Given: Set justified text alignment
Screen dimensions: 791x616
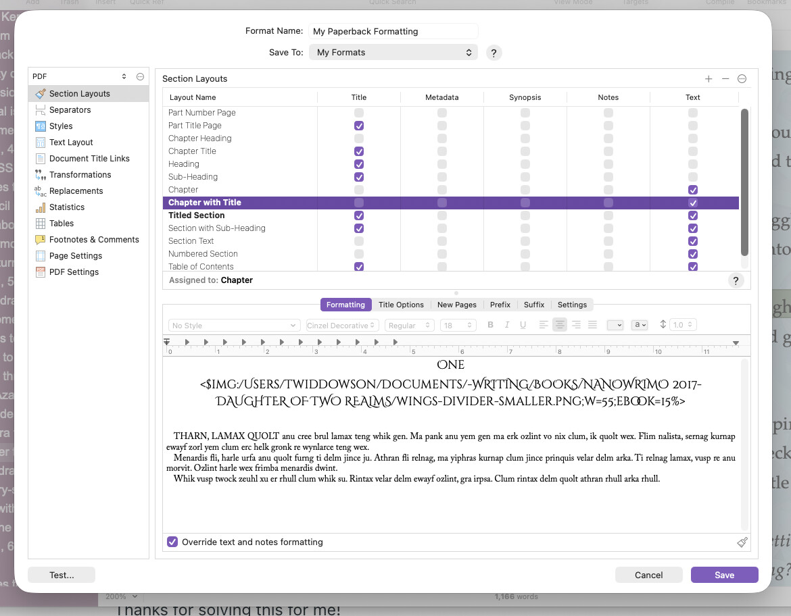Looking at the screenshot, I should point(592,325).
